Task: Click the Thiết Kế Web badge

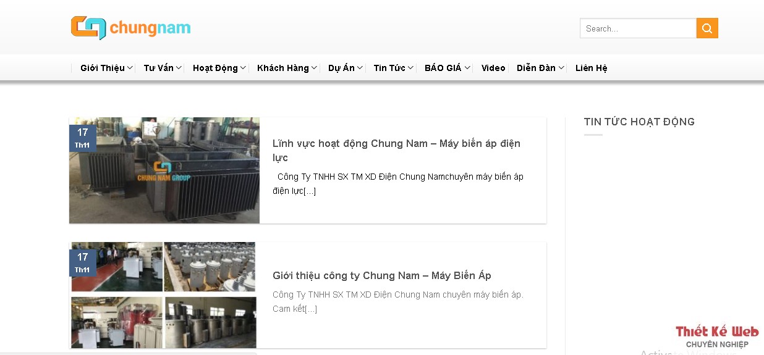Action: pyautogui.click(x=716, y=337)
